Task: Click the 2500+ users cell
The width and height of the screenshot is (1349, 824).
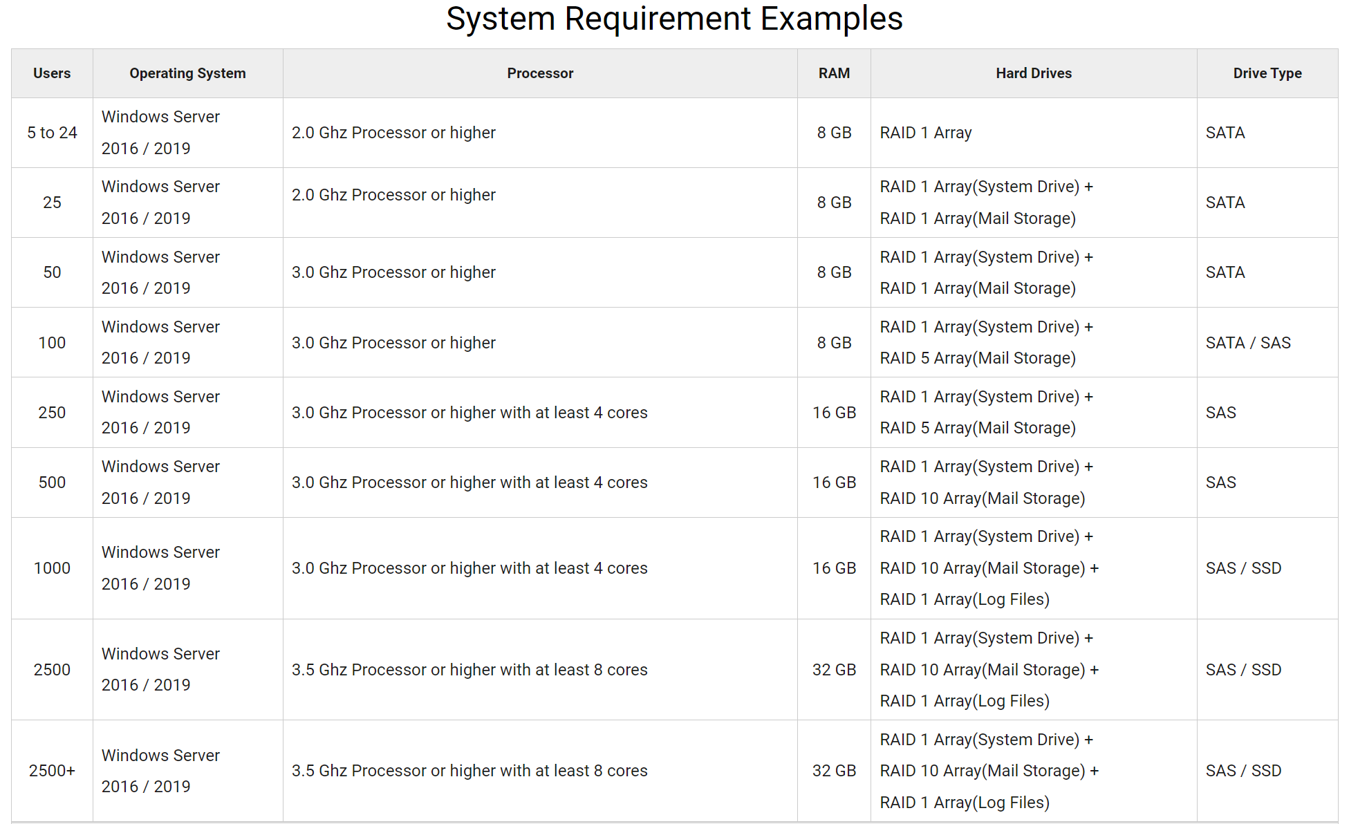Action: click(x=52, y=771)
